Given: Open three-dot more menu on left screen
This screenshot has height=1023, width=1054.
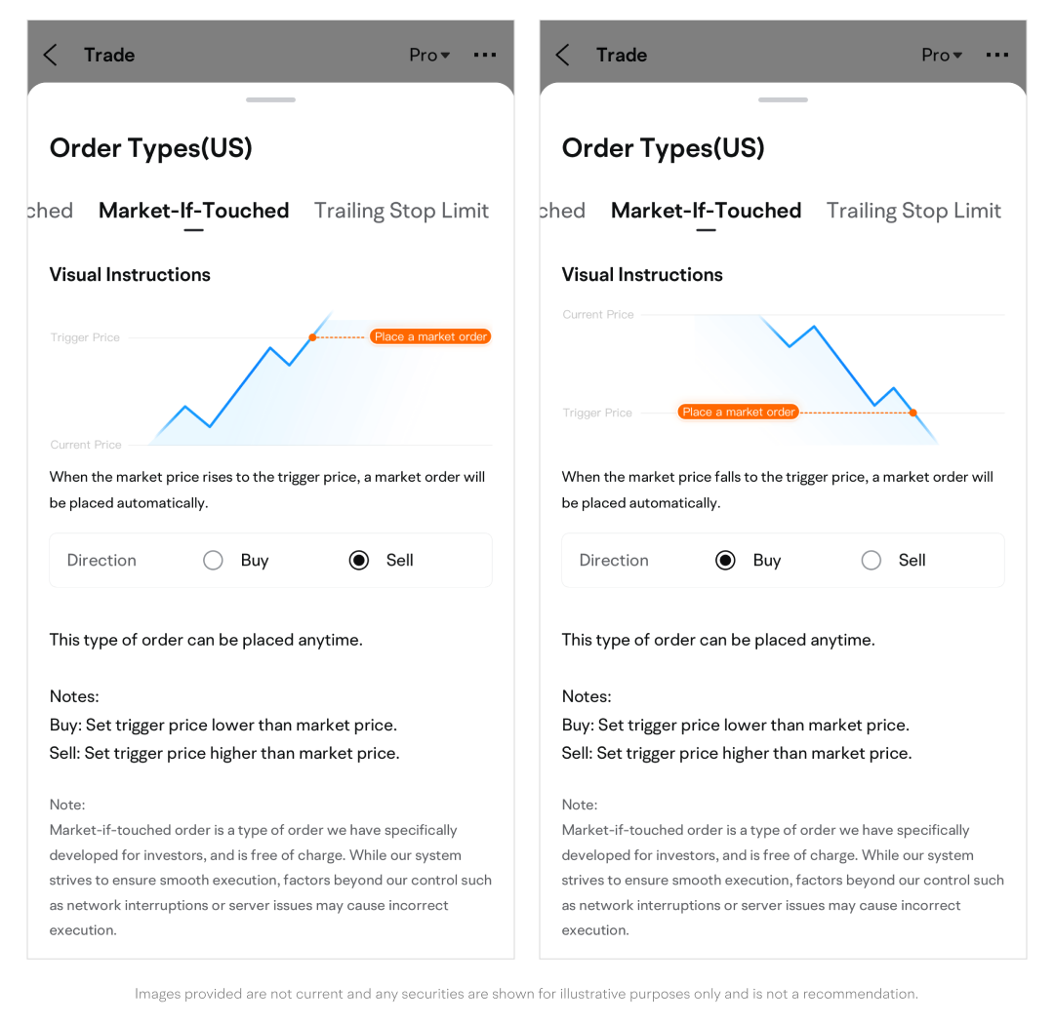Looking at the screenshot, I should coord(485,55).
